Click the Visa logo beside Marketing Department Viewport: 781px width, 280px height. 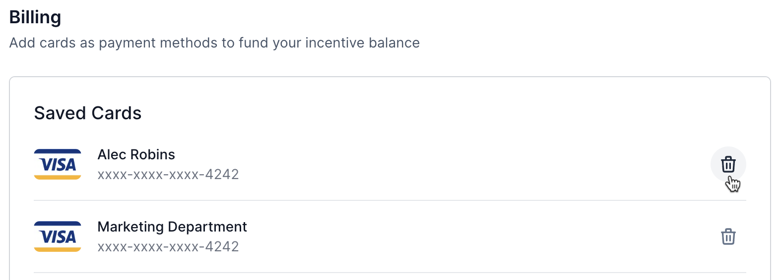point(58,236)
